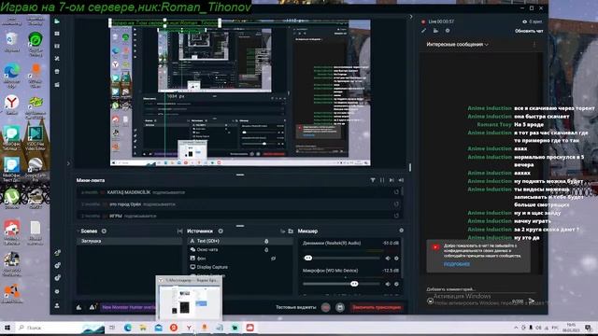The width and height of the screenshot is (598, 336).
Task: Open the Подробнее link in chat notice
Action: pyautogui.click(x=457, y=264)
